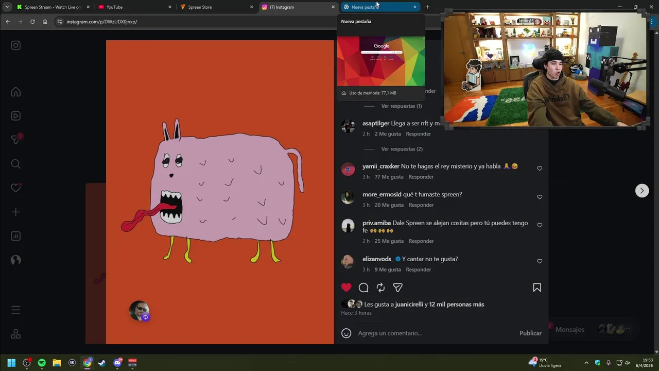Viewport: 659px width, 371px height.
Task: Open Instagram search from the sidebar
Action: pyautogui.click(x=16, y=164)
